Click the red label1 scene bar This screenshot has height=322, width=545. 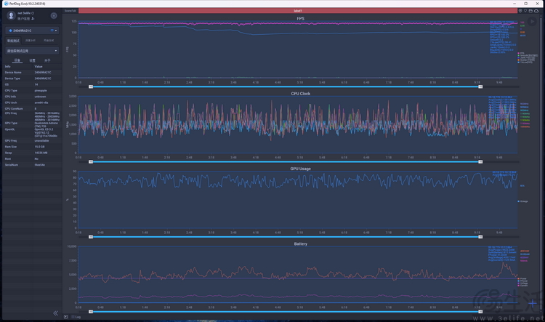[298, 11]
